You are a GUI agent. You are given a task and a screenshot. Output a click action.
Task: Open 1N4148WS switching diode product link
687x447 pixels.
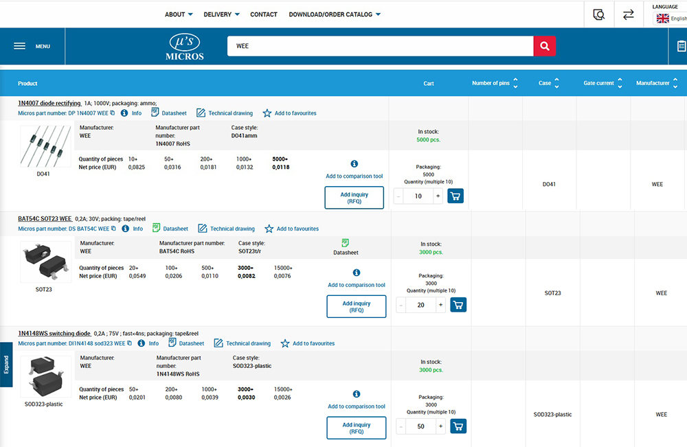tap(54, 333)
